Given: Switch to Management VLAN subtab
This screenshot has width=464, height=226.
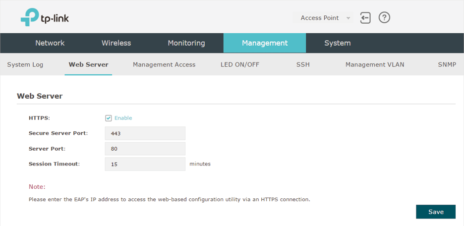Looking at the screenshot, I should tap(375, 64).
